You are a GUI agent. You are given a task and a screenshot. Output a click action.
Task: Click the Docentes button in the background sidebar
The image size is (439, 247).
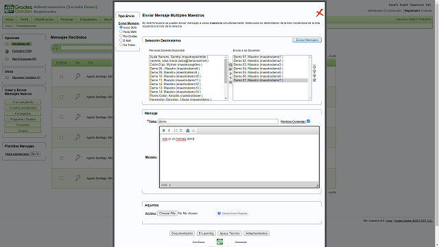[x=23, y=125]
